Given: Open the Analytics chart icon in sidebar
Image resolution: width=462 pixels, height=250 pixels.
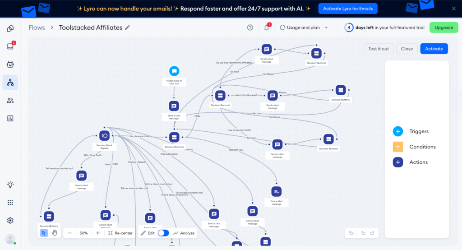Looking at the screenshot, I should click(x=10, y=118).
